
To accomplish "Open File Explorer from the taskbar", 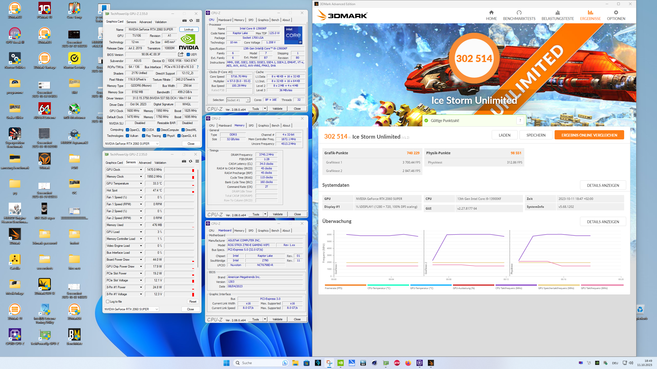I will (x=295, y=363).
